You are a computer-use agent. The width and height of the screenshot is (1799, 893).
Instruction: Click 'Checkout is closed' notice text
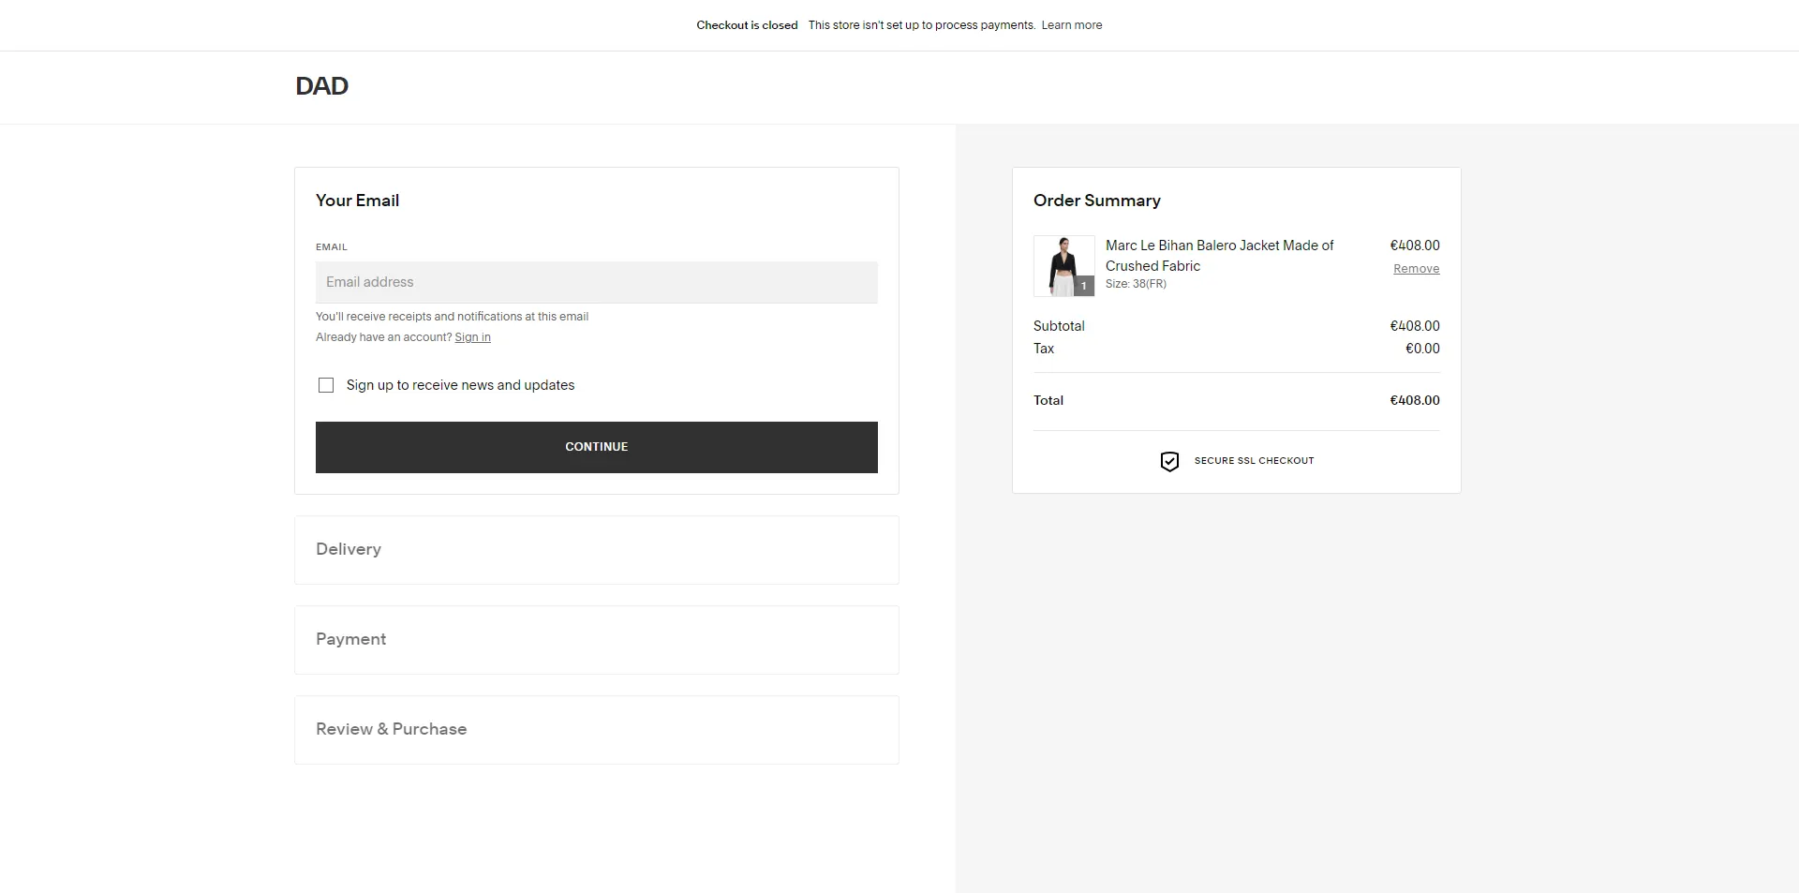point(747,25)
